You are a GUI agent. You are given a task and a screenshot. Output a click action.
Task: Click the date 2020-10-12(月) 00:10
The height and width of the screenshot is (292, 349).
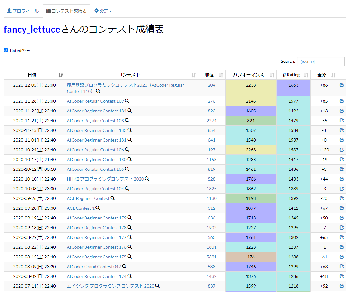pyautogui.click(x=35, y=169)
